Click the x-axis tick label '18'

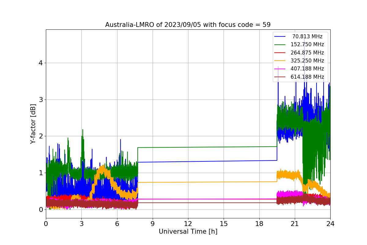[259, 224]
